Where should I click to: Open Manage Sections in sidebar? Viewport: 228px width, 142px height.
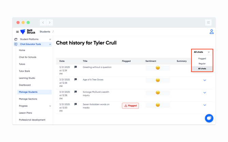click(x=28, y=99)
